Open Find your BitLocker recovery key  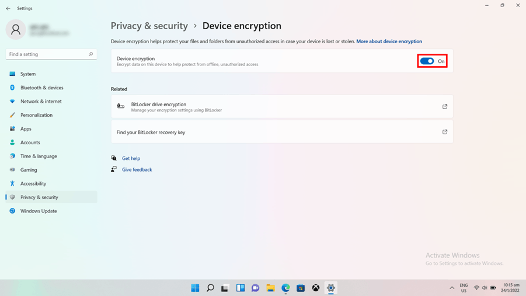[282, 132]
